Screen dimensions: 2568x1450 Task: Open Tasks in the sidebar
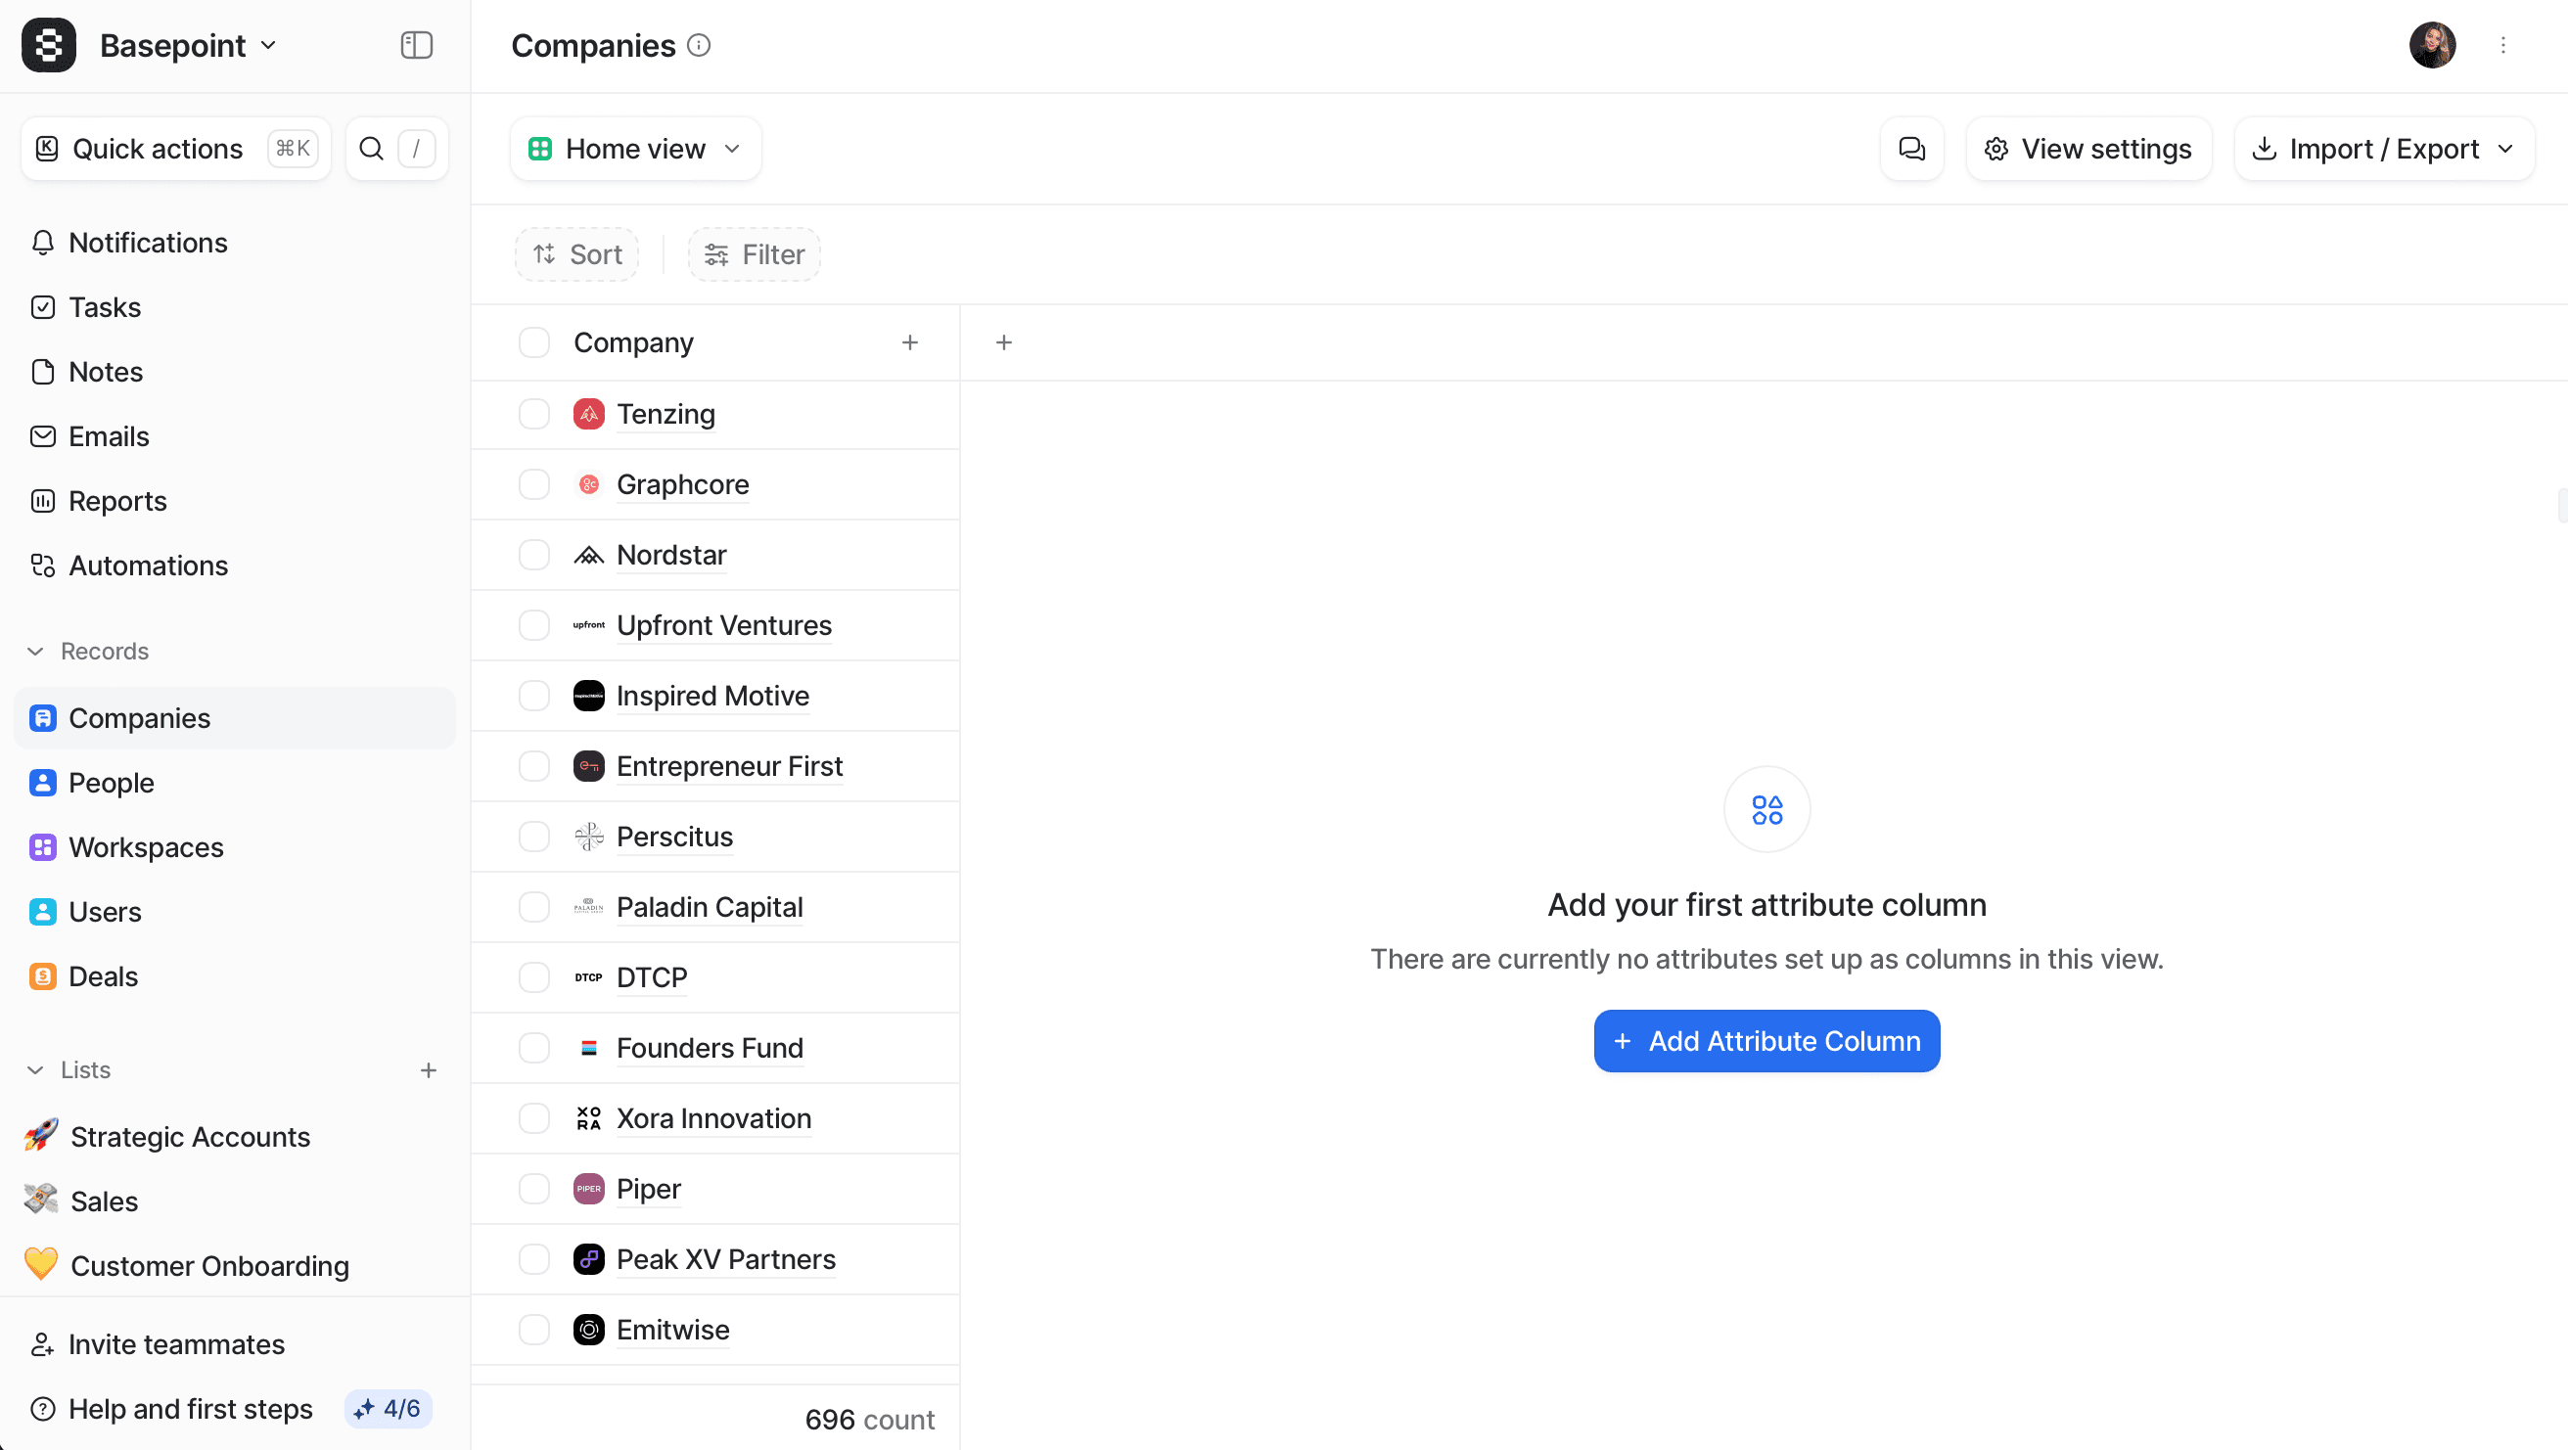pos(235,307)
